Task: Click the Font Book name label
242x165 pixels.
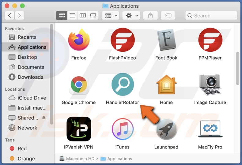Action: 166,58
